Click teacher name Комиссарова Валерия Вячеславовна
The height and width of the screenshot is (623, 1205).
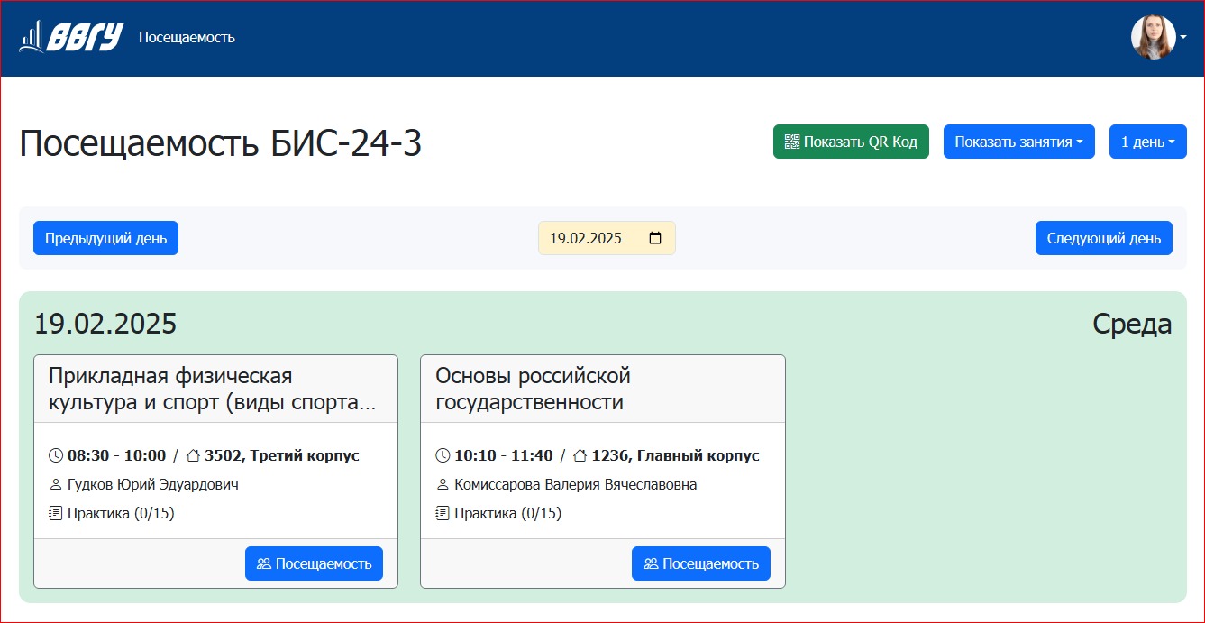[x=576, y=484]
